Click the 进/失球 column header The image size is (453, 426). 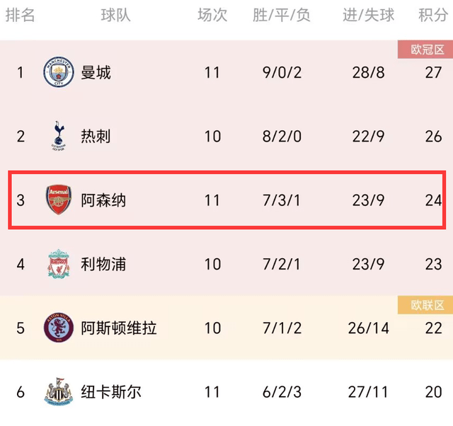click(368, 15)
